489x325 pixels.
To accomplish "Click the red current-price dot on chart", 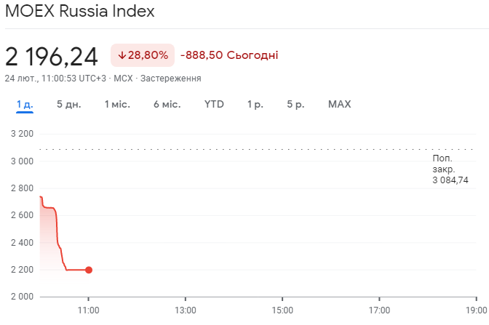I will 89,270.
